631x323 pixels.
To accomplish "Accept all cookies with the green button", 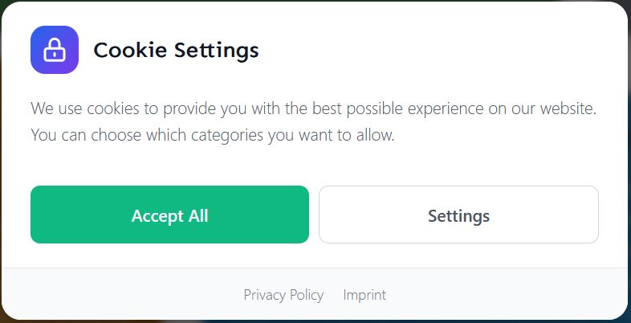I will (x=169, y=215).
